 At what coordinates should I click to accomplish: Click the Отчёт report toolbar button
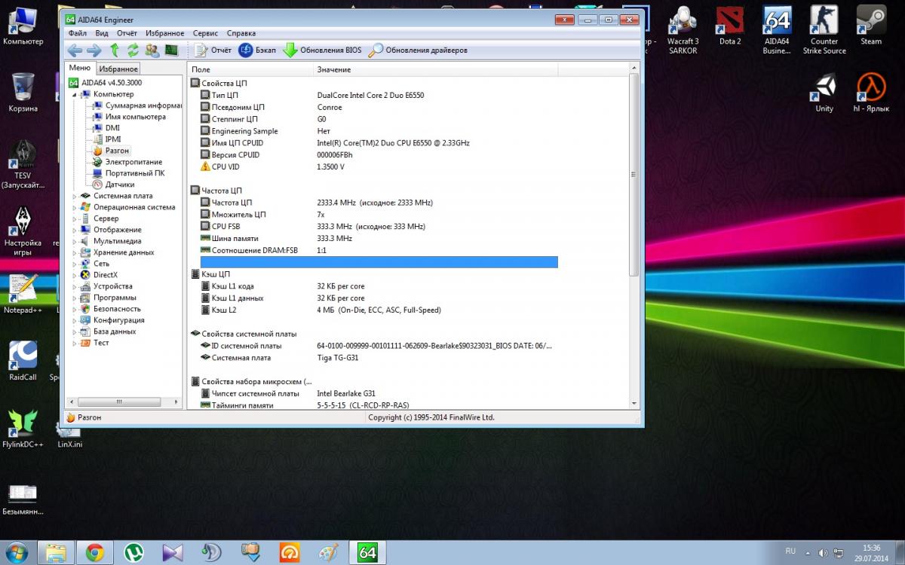click(x=213, y=50)
